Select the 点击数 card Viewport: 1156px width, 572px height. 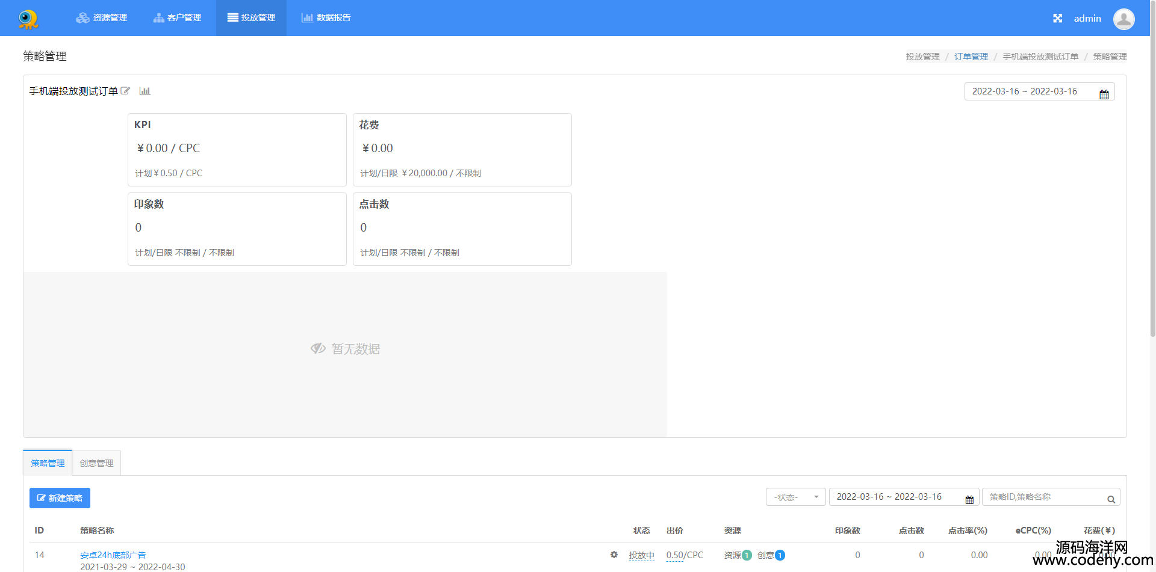coord(462,229)
